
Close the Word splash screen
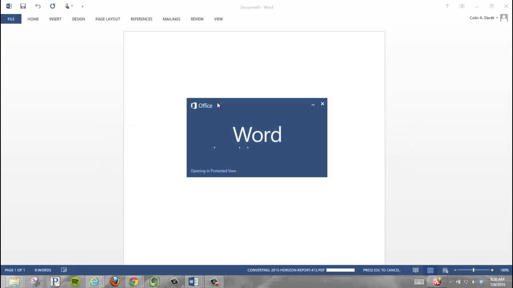tap(322, 104)
